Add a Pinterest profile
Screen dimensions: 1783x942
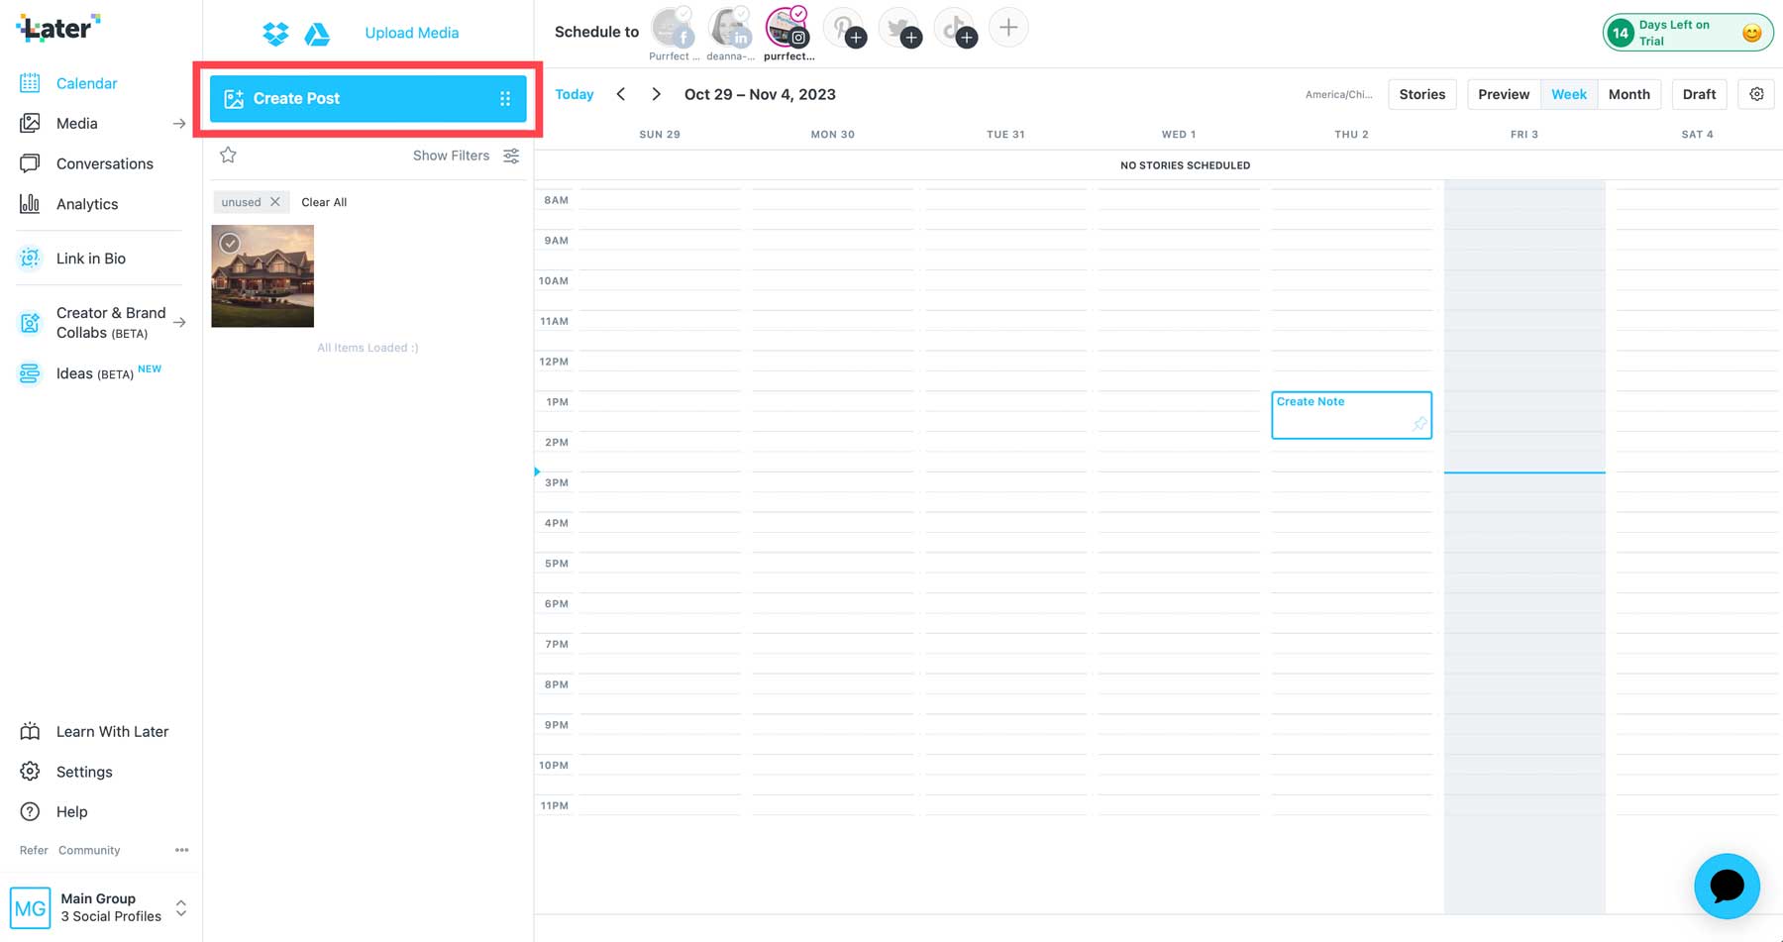click(x=845, y=28)
